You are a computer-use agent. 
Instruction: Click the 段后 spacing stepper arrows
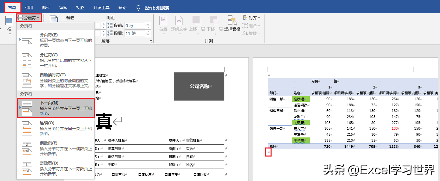[148, 33]
